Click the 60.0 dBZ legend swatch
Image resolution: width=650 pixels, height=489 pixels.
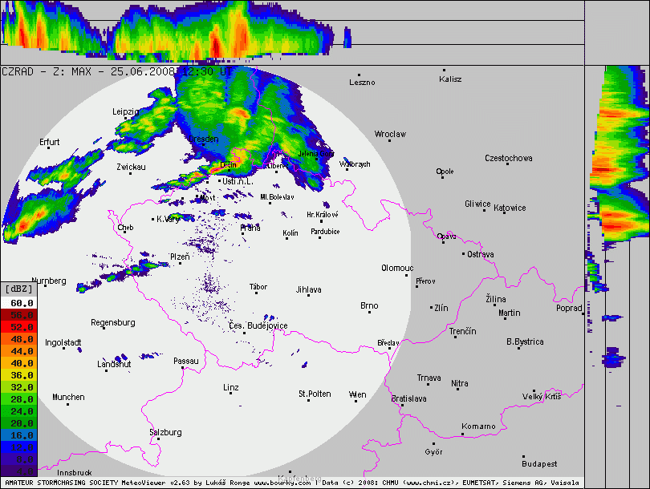pyautogui.click(x=18, y=304)
